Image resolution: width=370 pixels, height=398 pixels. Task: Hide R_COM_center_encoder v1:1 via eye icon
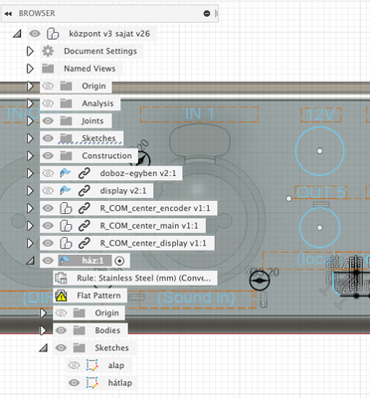[x=48, y=208]
